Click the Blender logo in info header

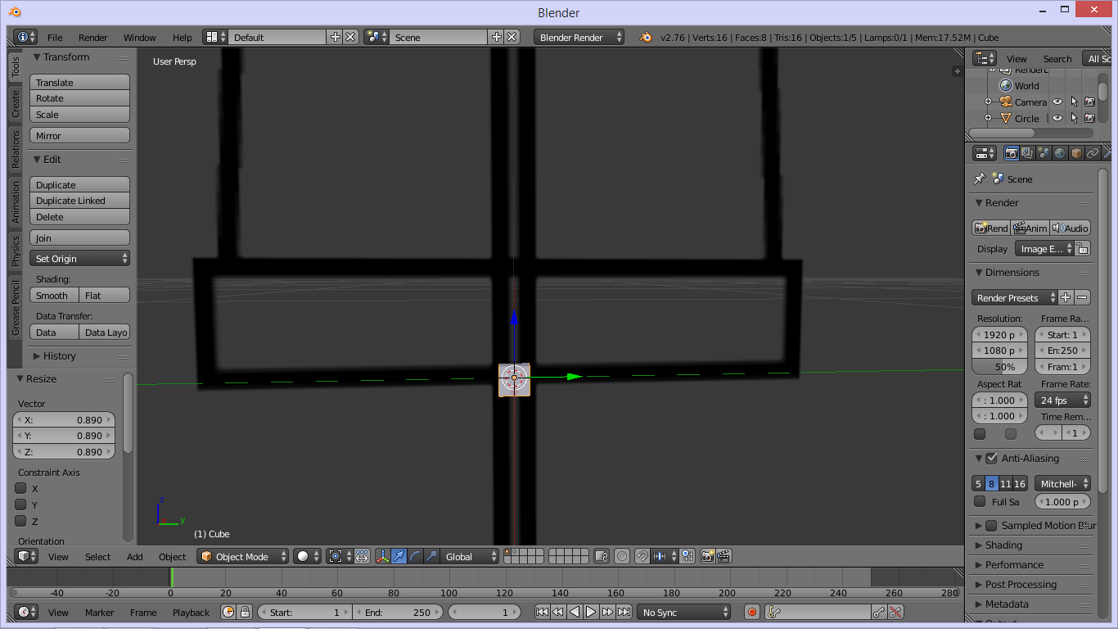pyautogui.click(x=646, y=37)
